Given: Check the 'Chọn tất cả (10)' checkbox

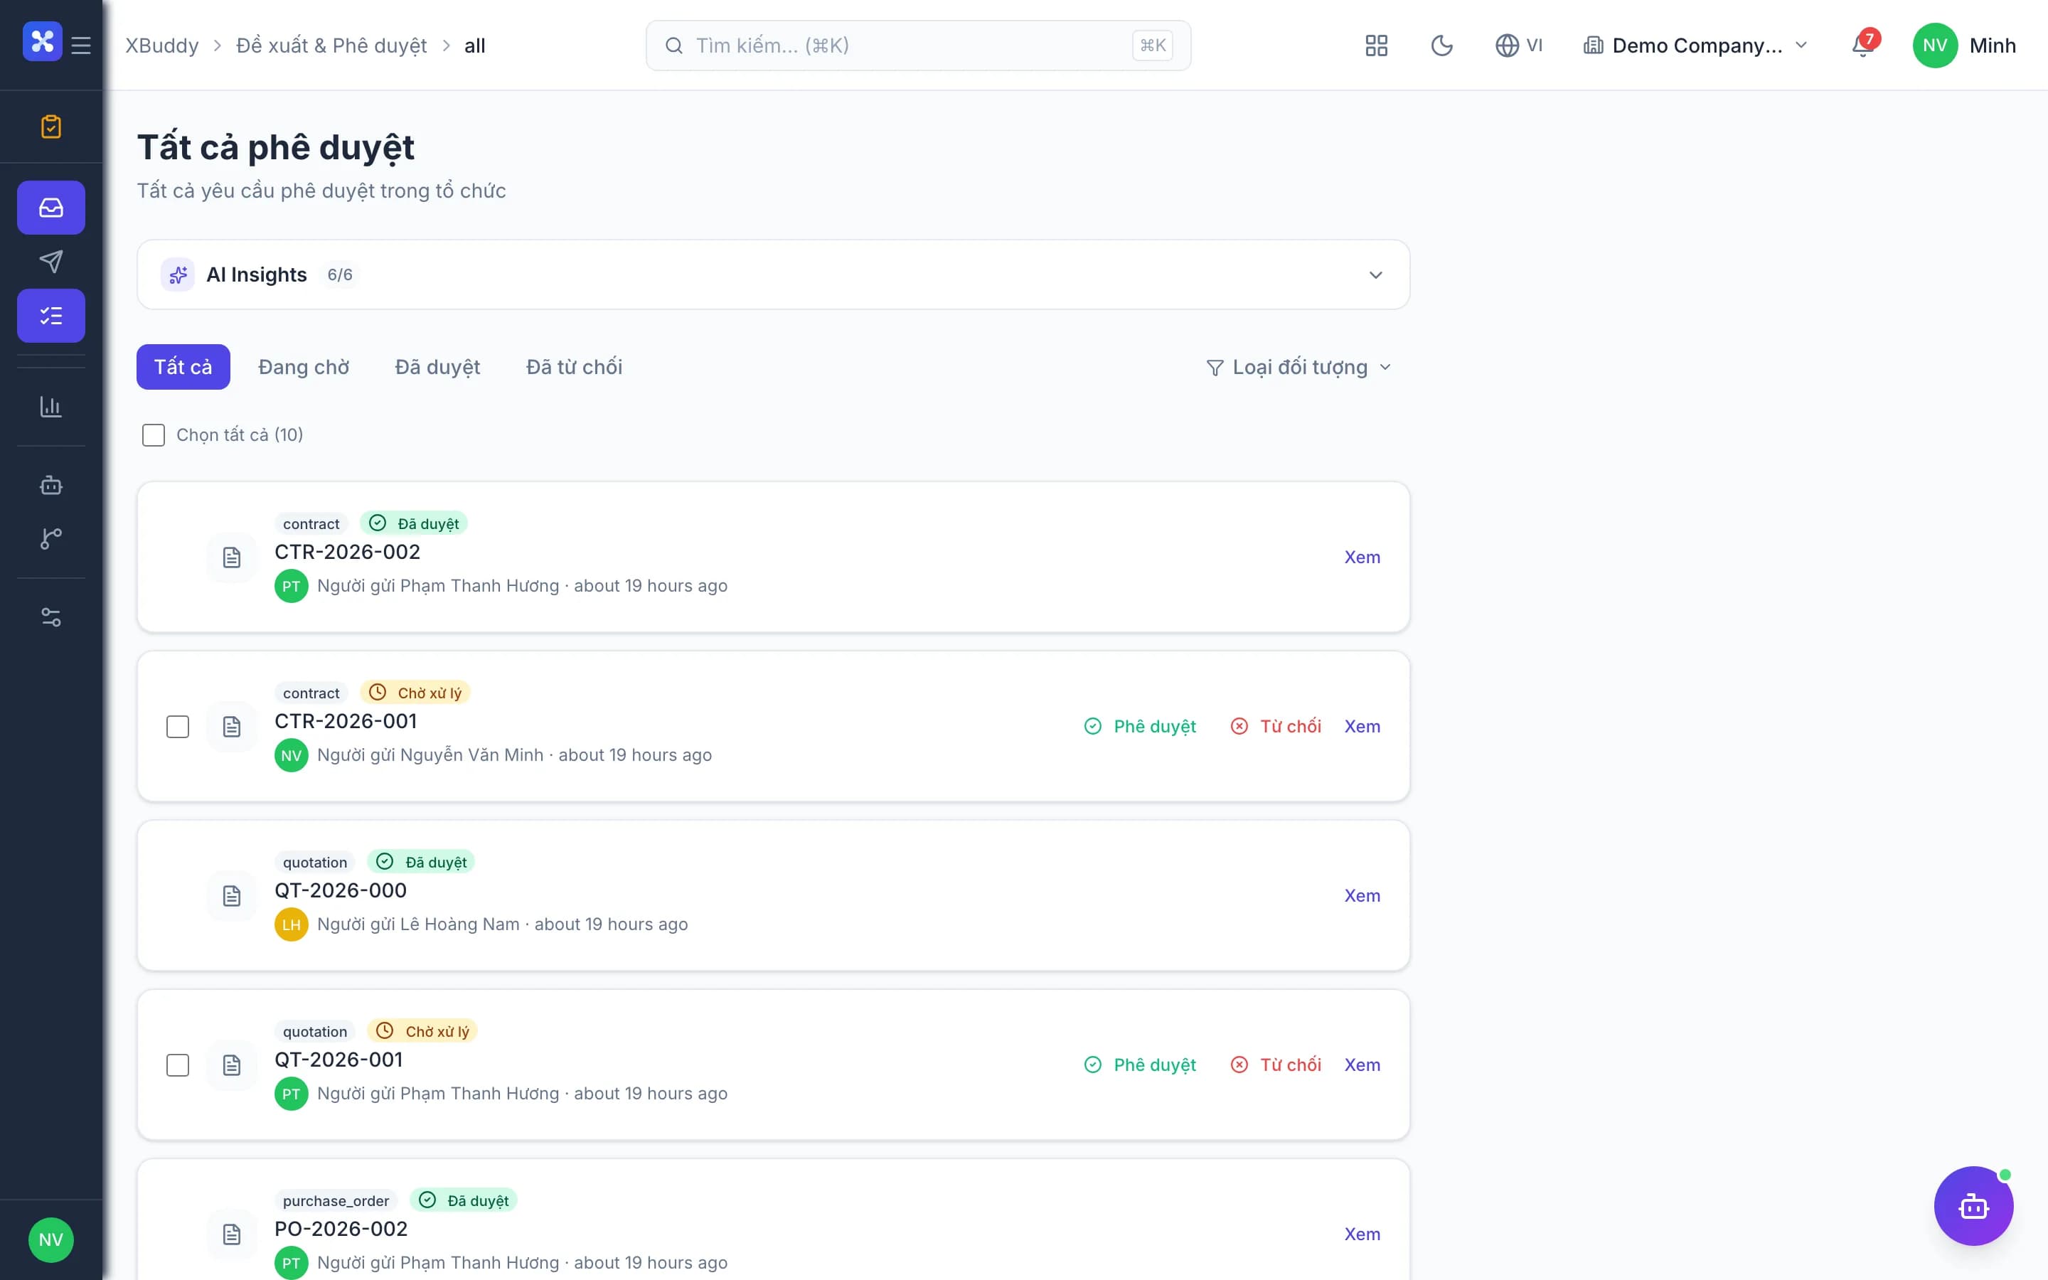Looking at the screenshot, I should [x=153, y=435].
